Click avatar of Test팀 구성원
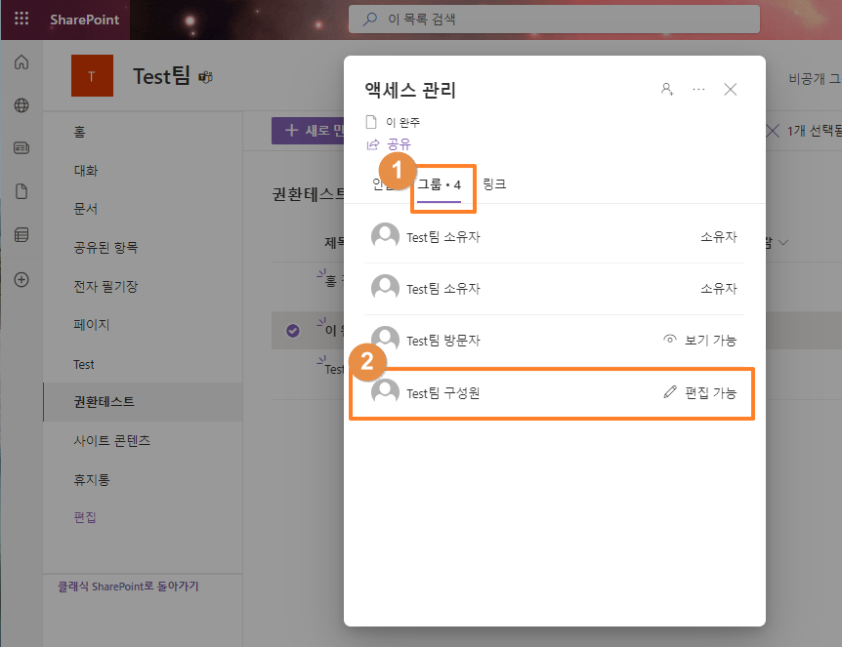 [x=385, y=392]
